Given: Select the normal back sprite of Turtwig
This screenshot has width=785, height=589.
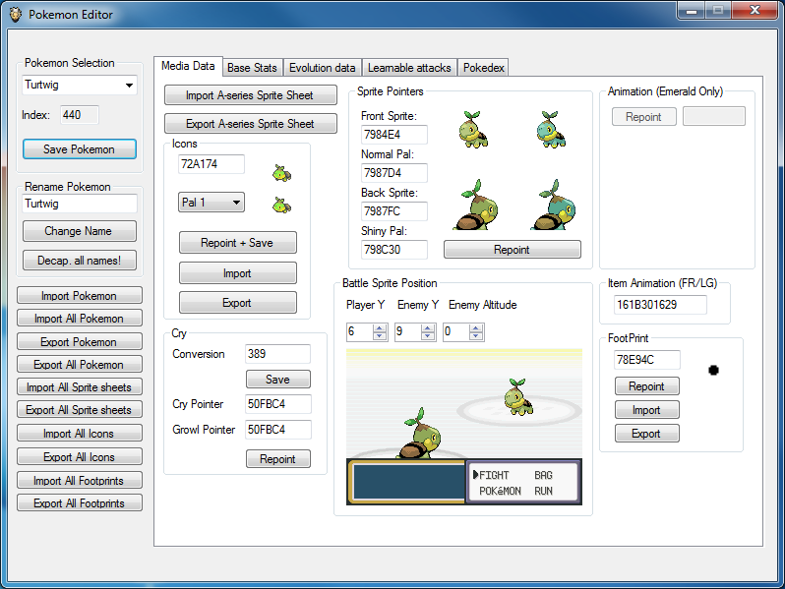Looking at the screenshot, I should [x=475, y=205].
